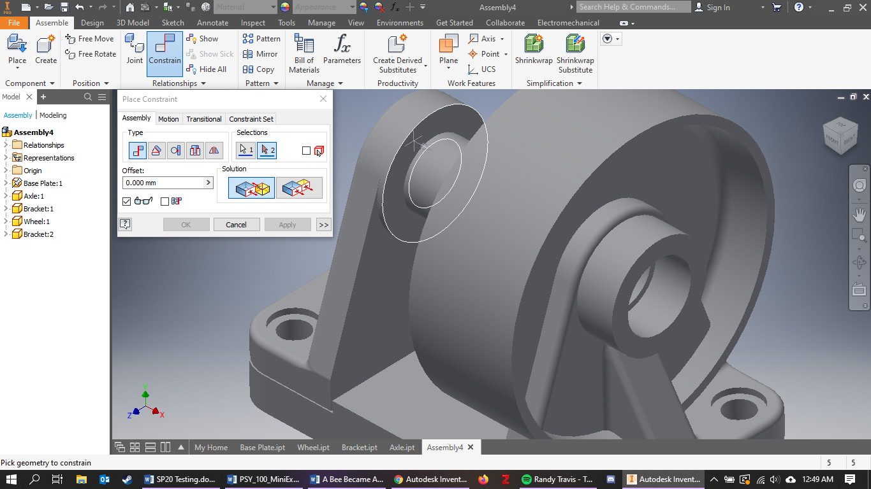The image size is (871, 489).
Task: Choose the Flush solution option
Action: click(299, 188)
